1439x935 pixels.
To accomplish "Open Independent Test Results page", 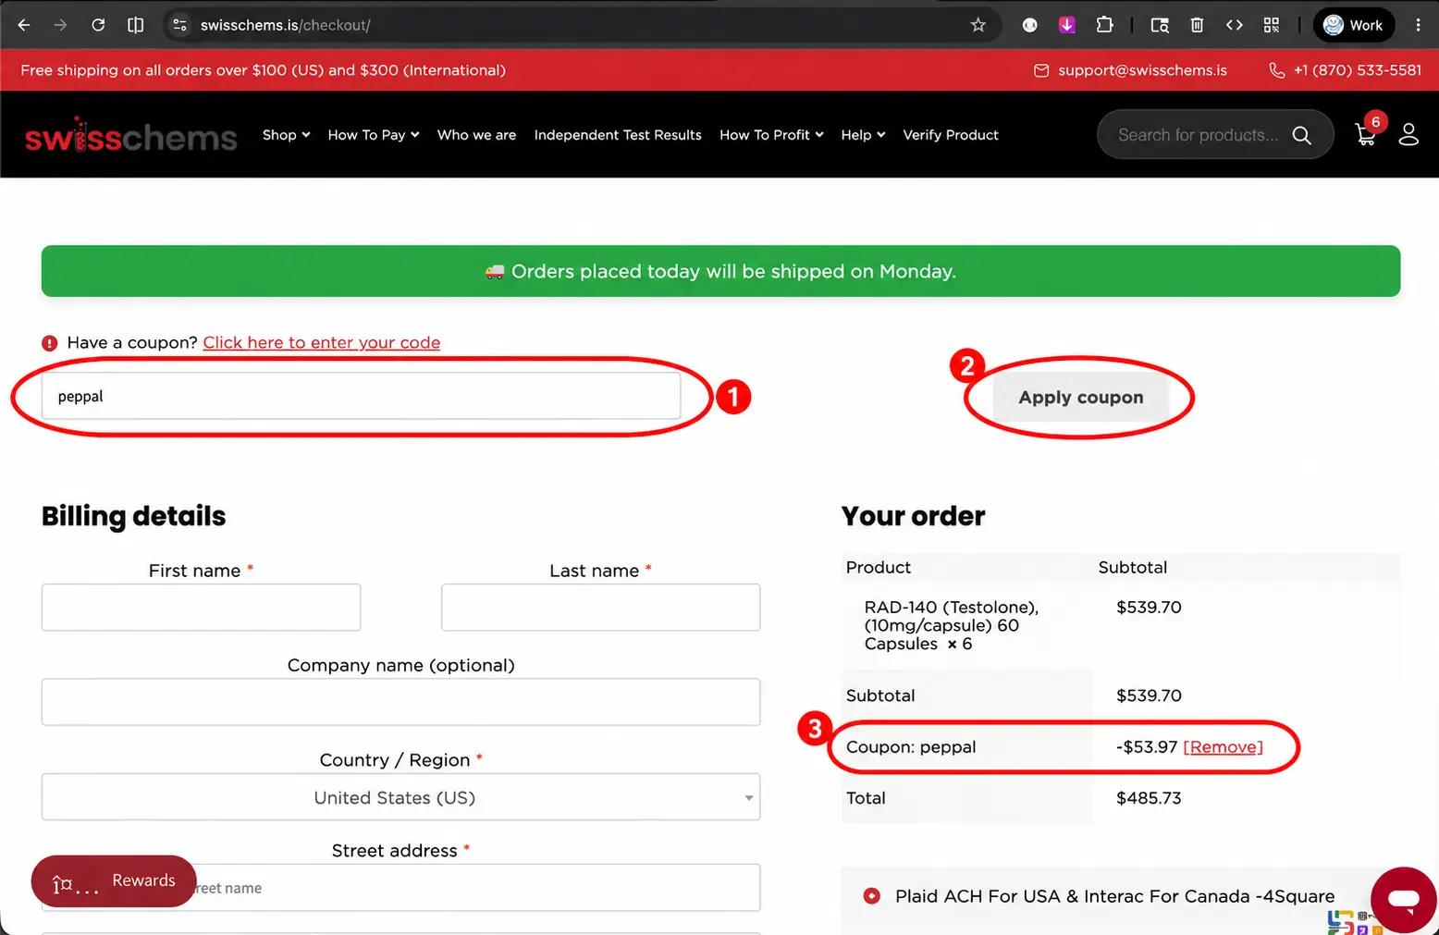I will tap(618, 135).
